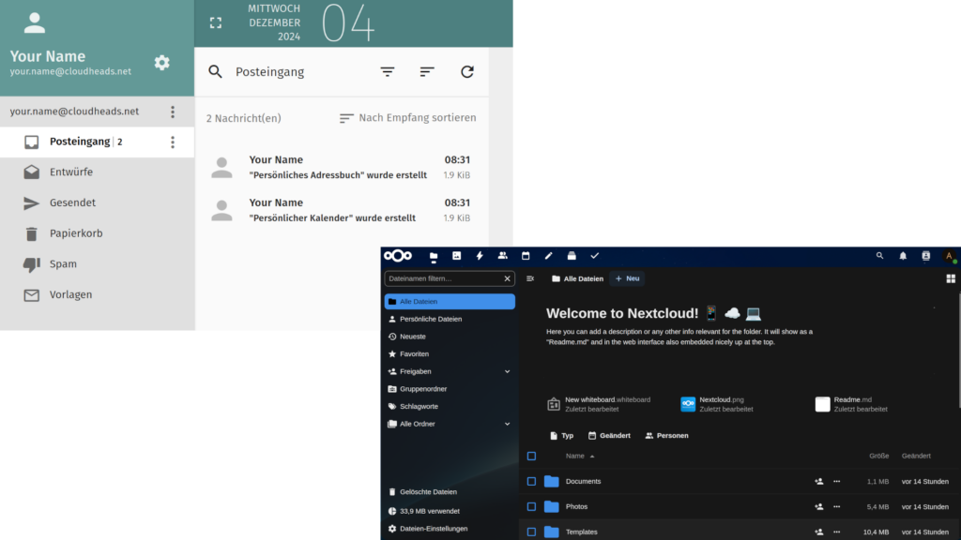961x540 pixels.
Task: Open the "Persönlicher Kalender" wurde erstellt email
Action: [x=342, y=210]
